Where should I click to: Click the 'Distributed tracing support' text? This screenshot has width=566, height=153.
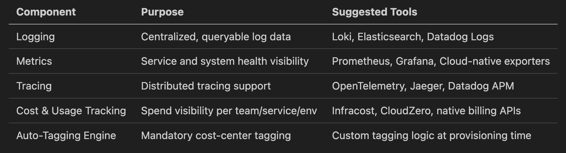tap(206, 86)
